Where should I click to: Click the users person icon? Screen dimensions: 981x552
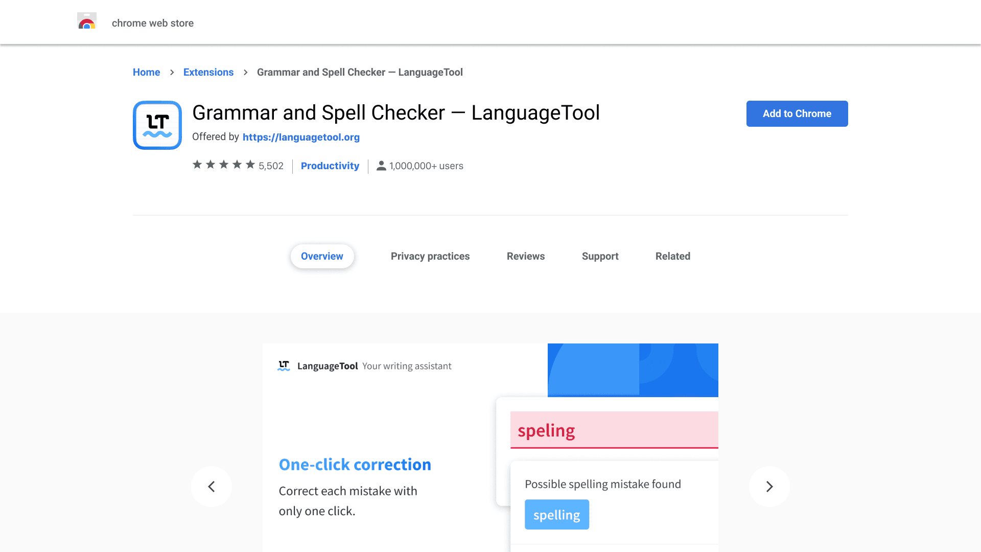(381, 166)
